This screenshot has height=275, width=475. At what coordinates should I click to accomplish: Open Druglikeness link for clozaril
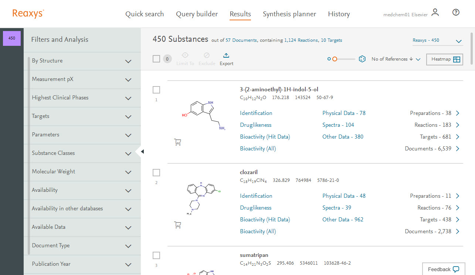(x=255, y=208)
